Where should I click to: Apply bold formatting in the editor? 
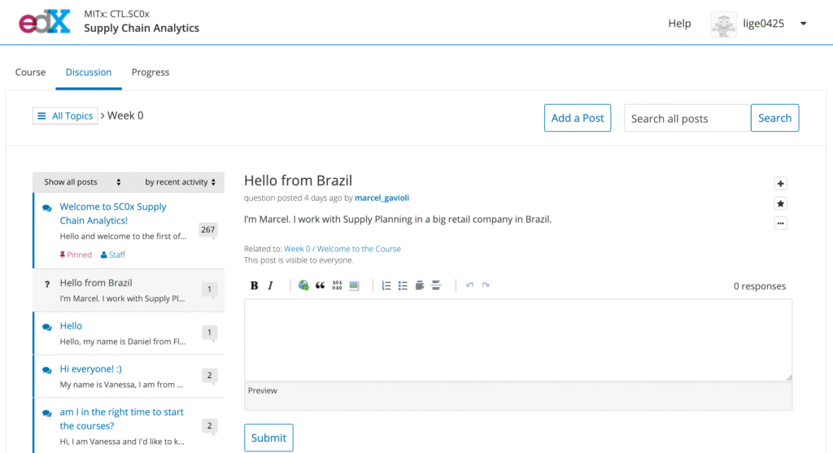(254, 285)
